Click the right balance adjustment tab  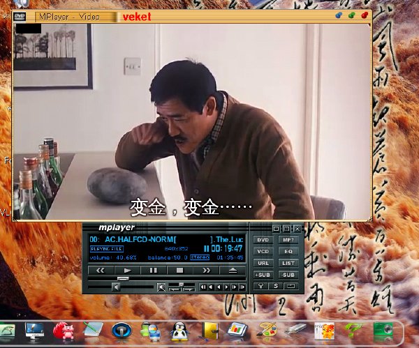point(189,289)
